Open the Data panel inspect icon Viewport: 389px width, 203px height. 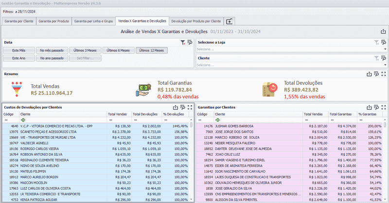[190, 43]
